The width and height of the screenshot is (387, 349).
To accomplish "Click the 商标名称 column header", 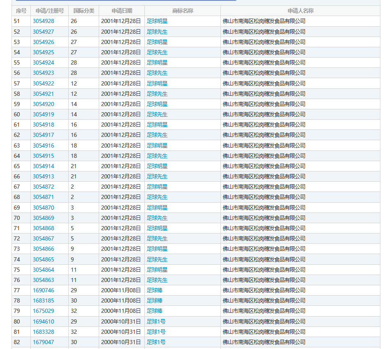I will (183, 11).
